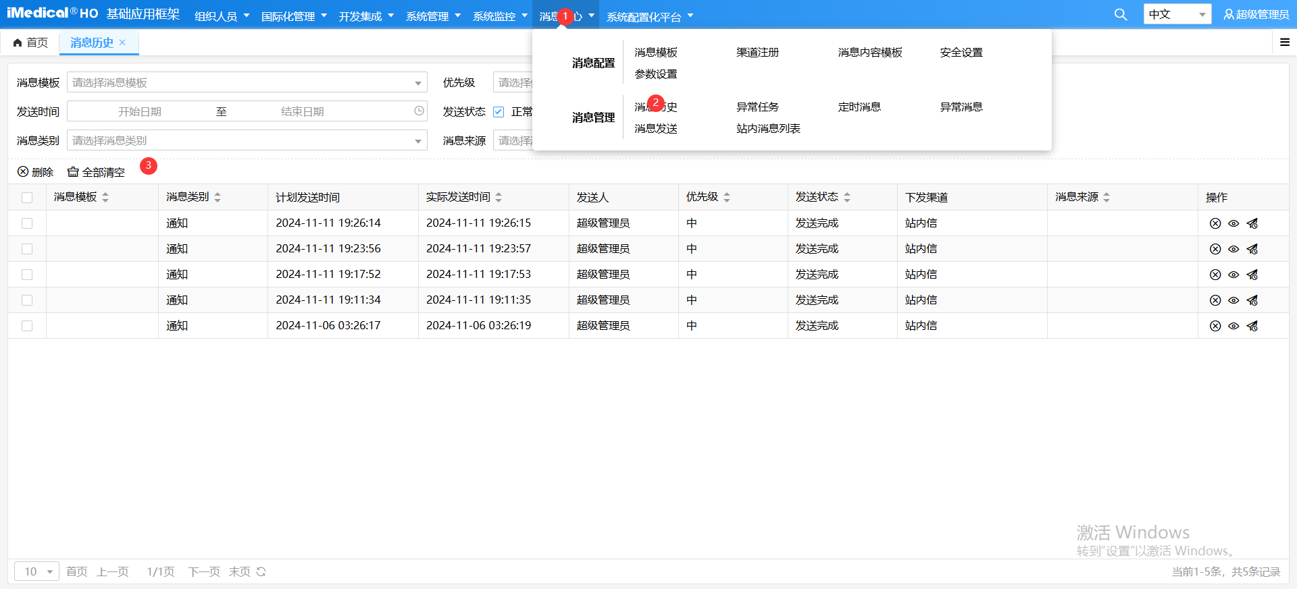Screen dimensions: 1297x589
Task: View details with eye icon in second row
Action: 1233,249
